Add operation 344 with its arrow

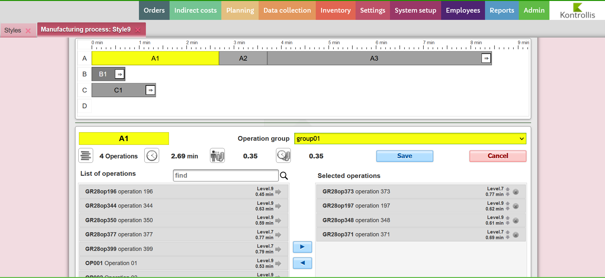coord(278,206)
